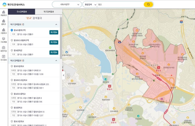
Task: Click the red 우만초 school marker on map
Action: tap(113, 119)
